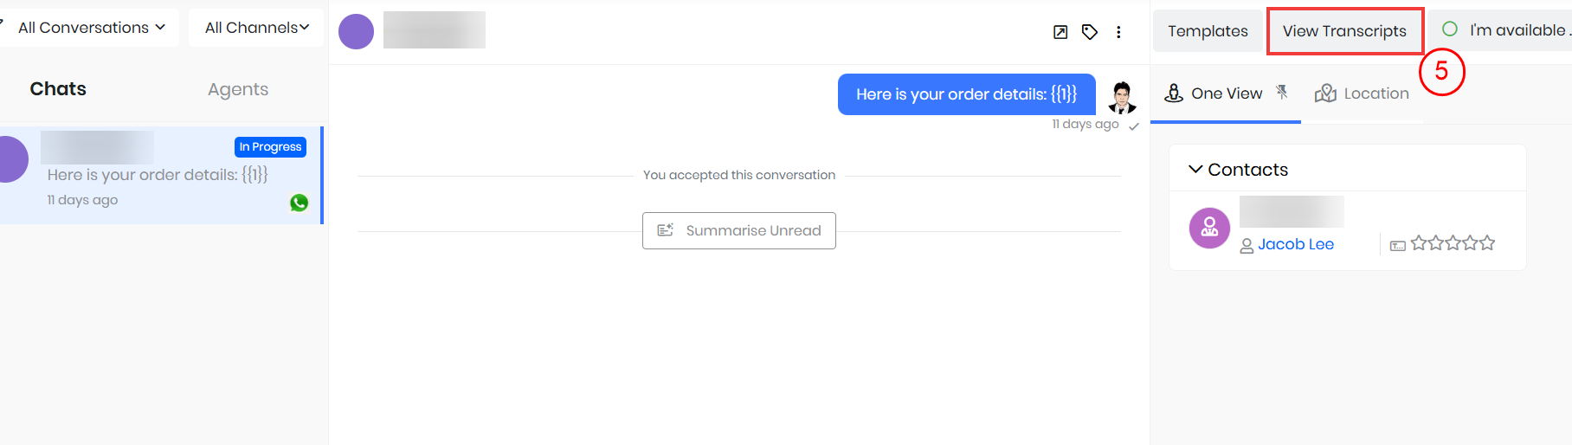Open the All Channels dropdown
1572x445 pixels.
[x=256, y=28]
